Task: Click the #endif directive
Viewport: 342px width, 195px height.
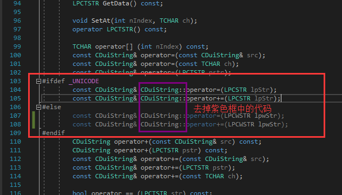Action: click(54, 133)
